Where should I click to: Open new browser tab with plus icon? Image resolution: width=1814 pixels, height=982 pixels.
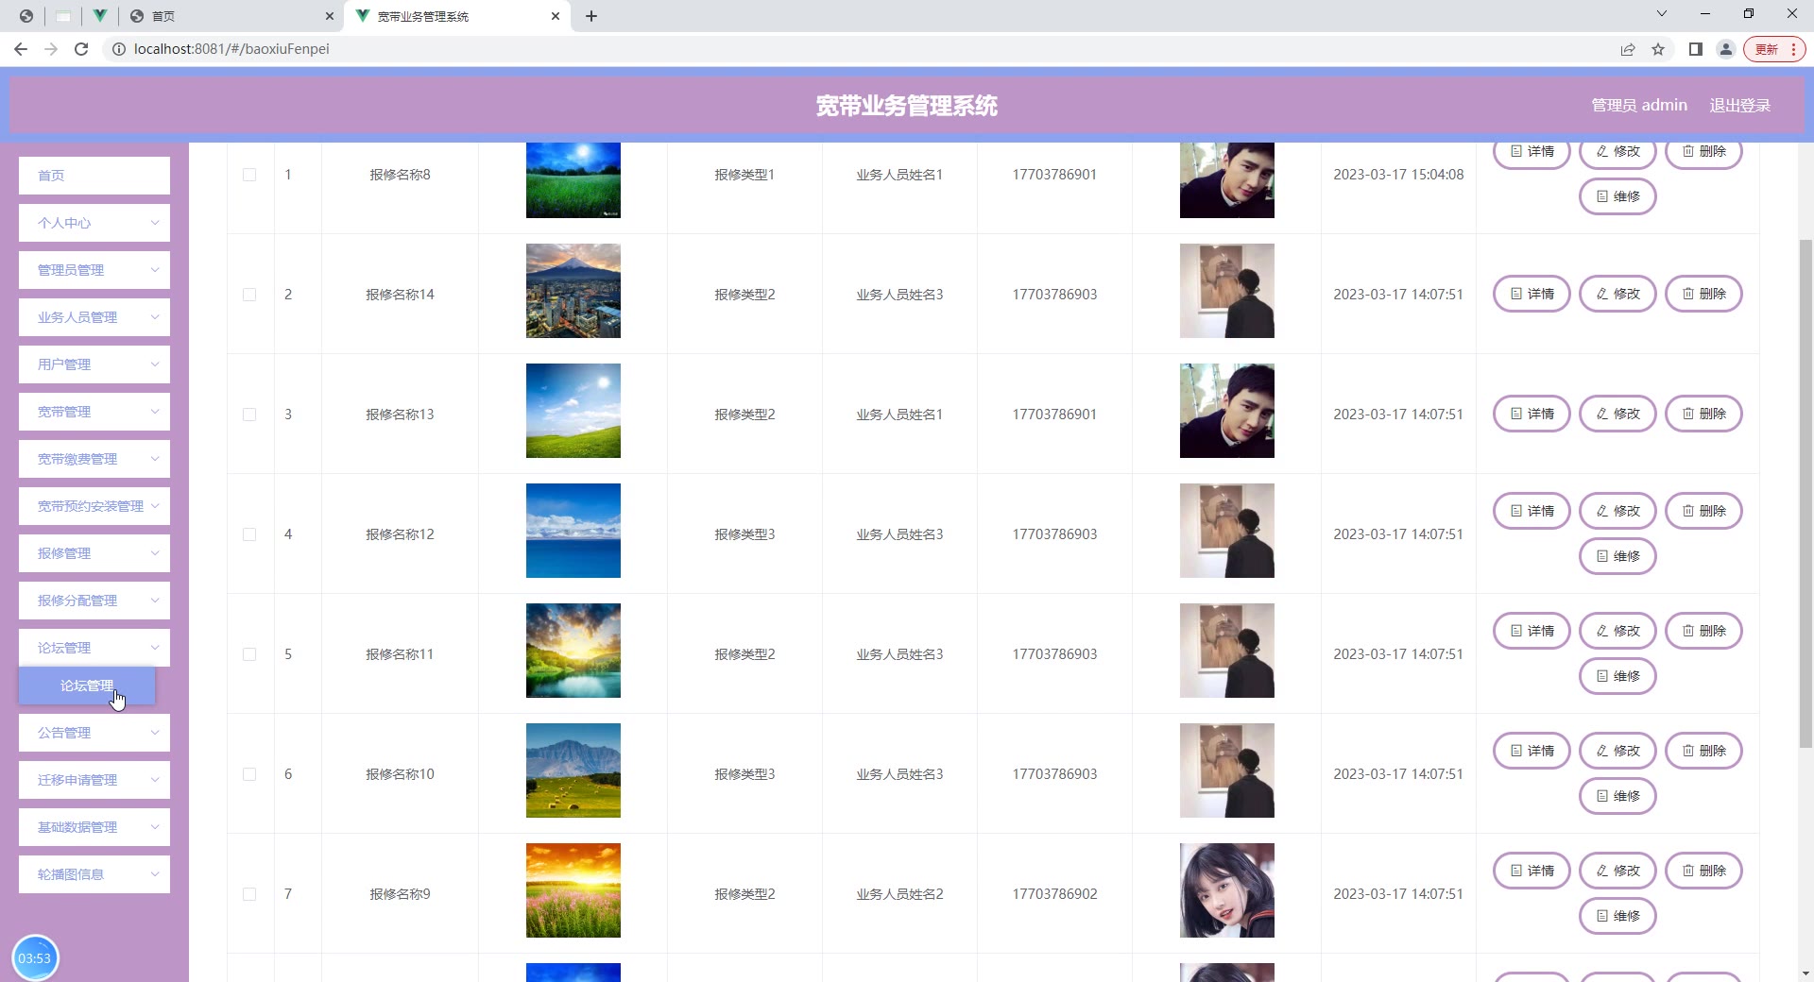(x=591, y=16)
